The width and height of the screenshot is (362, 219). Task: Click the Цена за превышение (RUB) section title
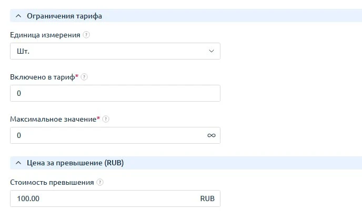click(75, 163)
